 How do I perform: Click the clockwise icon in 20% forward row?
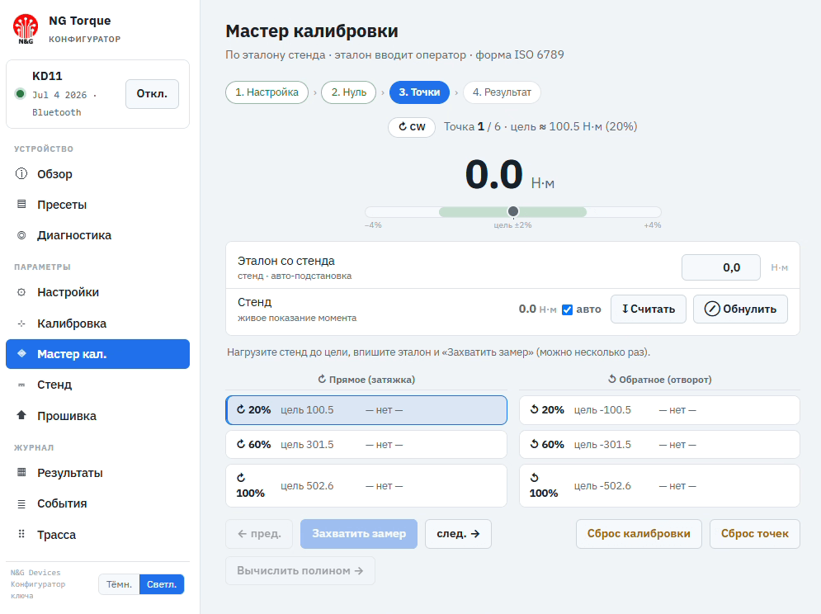pos(241,409)
